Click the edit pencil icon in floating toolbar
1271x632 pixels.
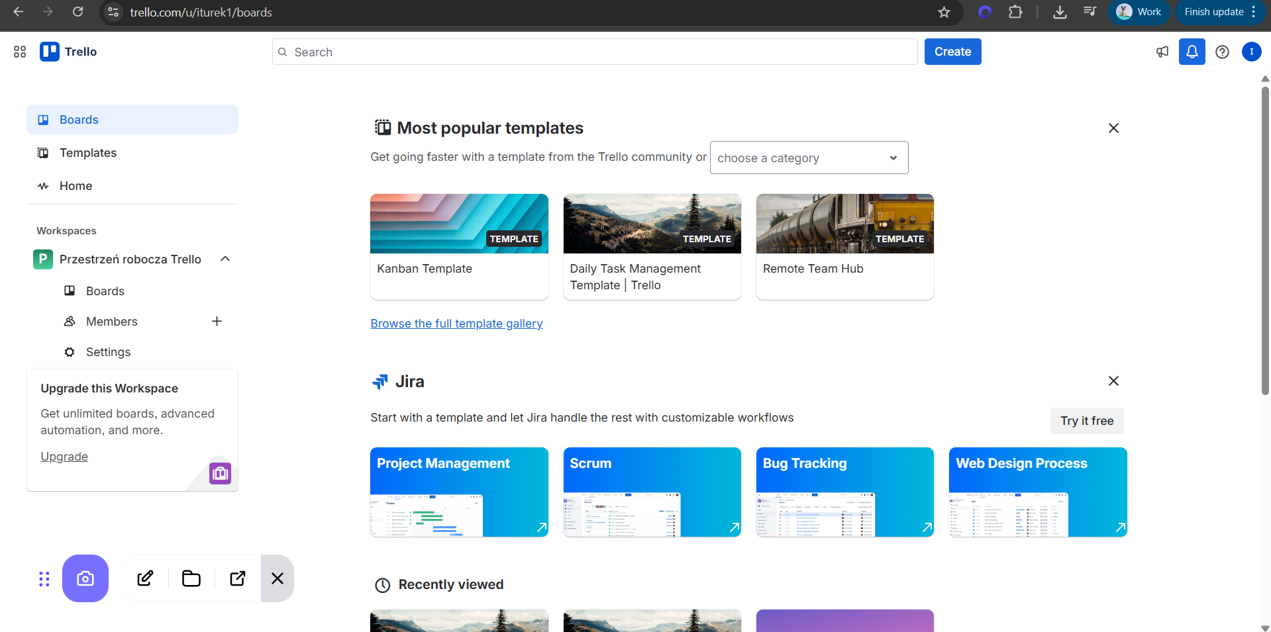coord(145,578)
